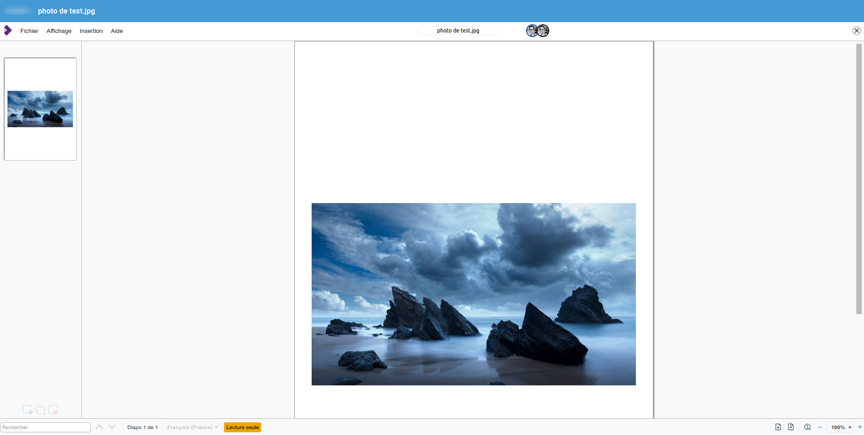Viewport: 864px width, 435px height.
Task: Click the Lecture seule badge
Action: pos(242,427)
